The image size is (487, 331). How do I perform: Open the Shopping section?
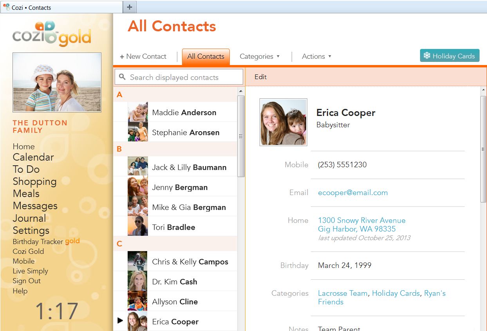point(35,182)
